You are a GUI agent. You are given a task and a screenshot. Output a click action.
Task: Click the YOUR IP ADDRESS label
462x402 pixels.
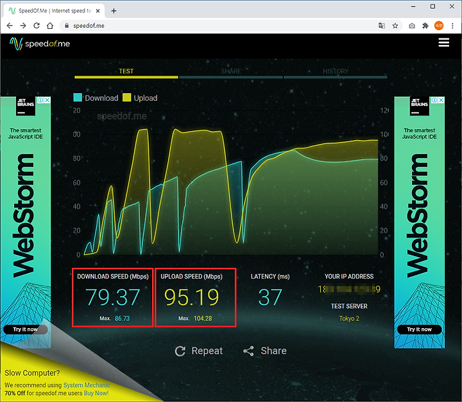pos(349,276)
